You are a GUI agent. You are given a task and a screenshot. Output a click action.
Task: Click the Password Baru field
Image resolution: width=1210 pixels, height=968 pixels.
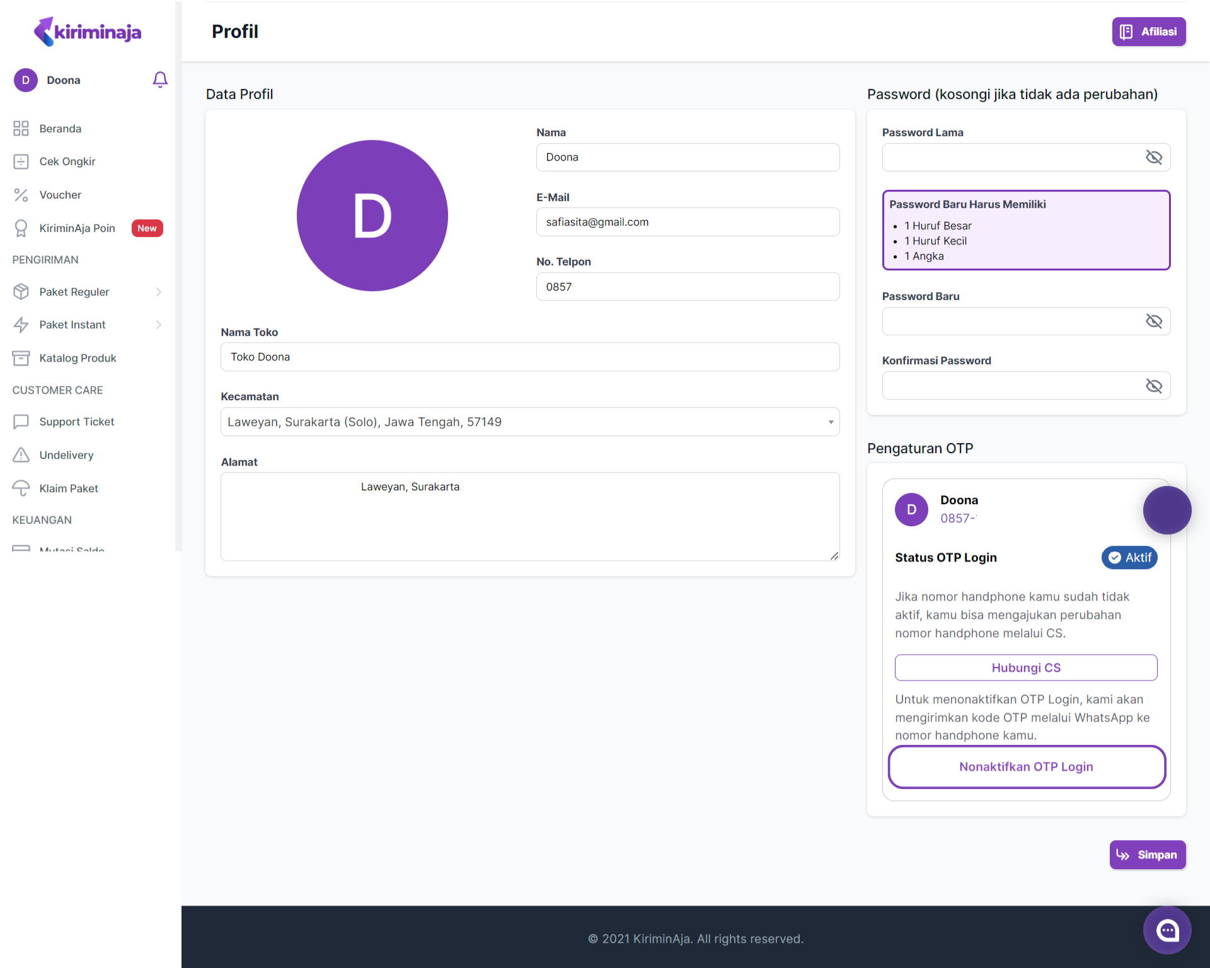pos(1026,321)
